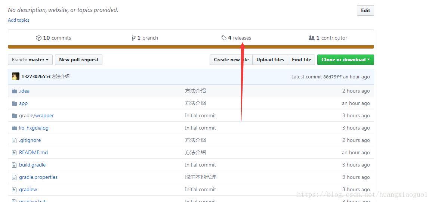Open the .idea folder link
The height and width of the screenshot is (202, 432).
pyautogui.click(x=24, y=91)
